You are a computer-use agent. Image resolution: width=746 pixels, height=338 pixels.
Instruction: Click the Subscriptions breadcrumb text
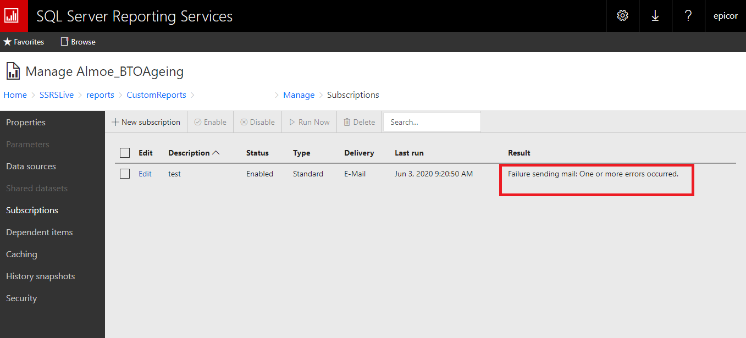point(353,95)
